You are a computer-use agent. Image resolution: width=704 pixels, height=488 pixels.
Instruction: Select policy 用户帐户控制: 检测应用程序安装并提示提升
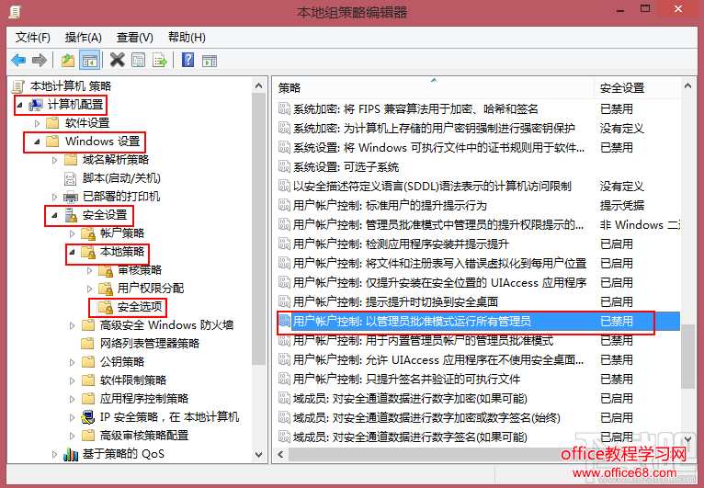pyautogui.click(x=479, y=244)
